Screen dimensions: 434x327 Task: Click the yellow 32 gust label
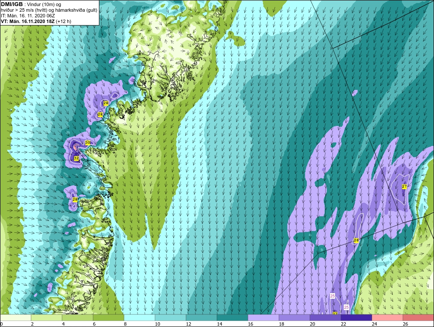click(x=76, y=158)
